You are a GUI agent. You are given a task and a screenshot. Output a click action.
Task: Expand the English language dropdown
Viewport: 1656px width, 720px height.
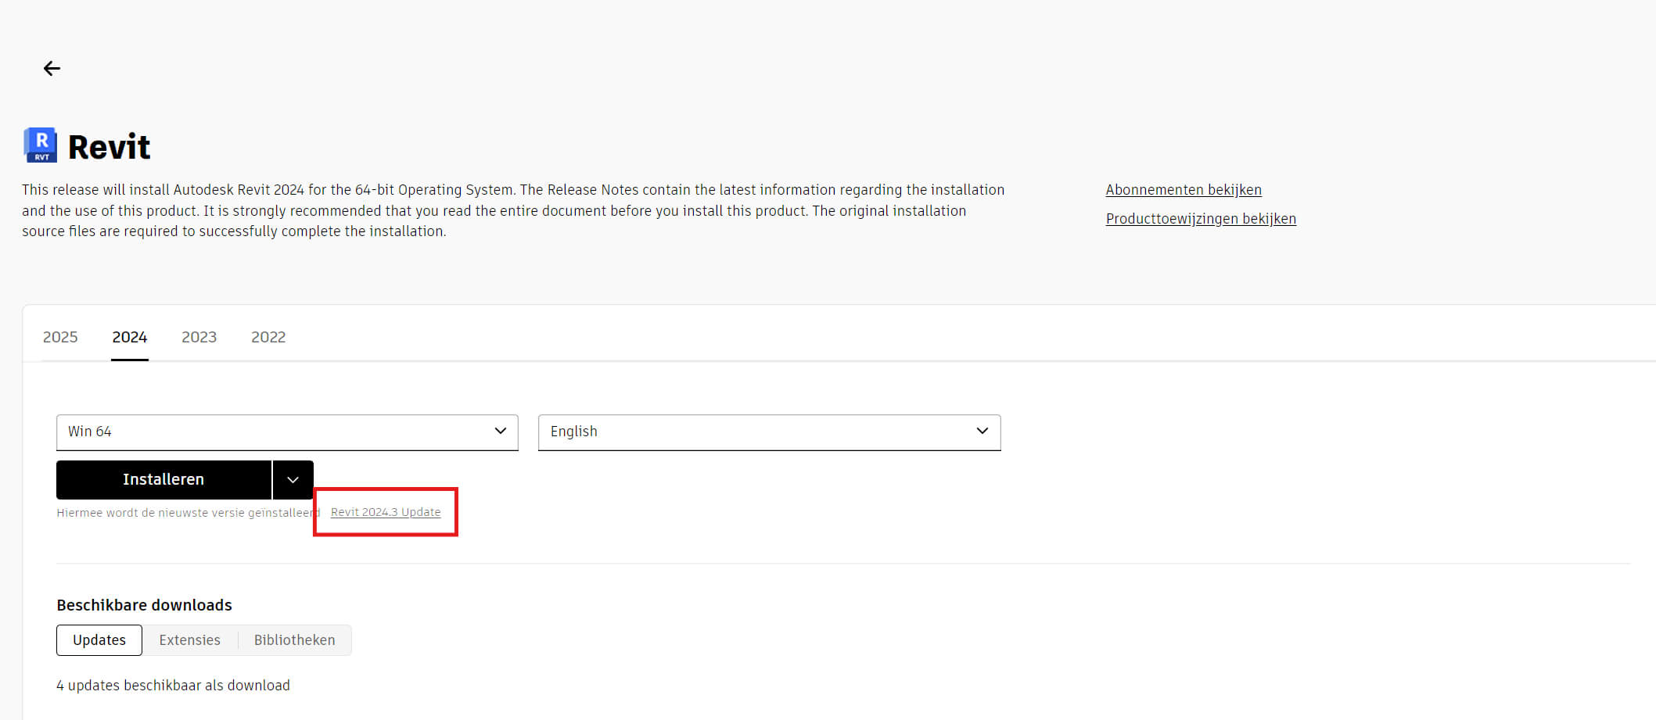pos(769,432)
